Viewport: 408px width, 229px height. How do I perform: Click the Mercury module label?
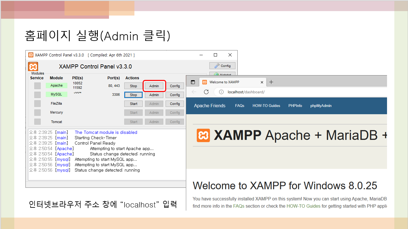[x=57, y=112]
